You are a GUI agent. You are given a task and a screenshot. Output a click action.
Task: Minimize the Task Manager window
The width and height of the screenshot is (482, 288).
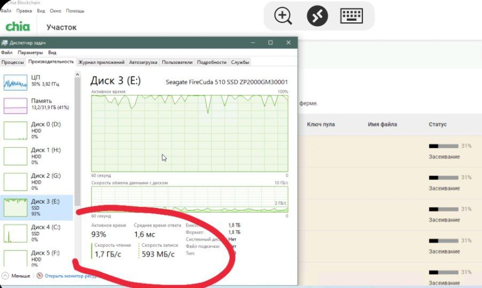click(x=253, y=43)
